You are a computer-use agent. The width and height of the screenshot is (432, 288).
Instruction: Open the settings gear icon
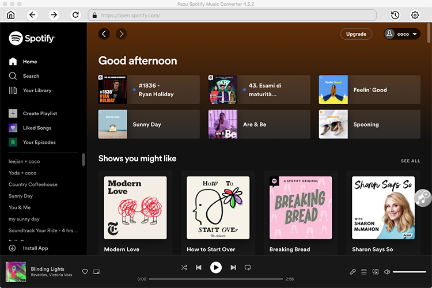(415, 15)
